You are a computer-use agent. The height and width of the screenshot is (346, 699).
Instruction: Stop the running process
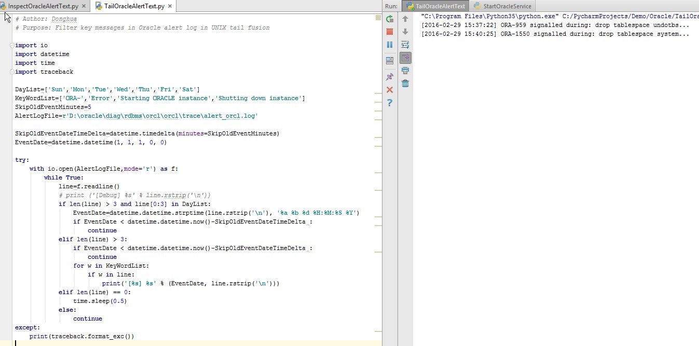390,31
